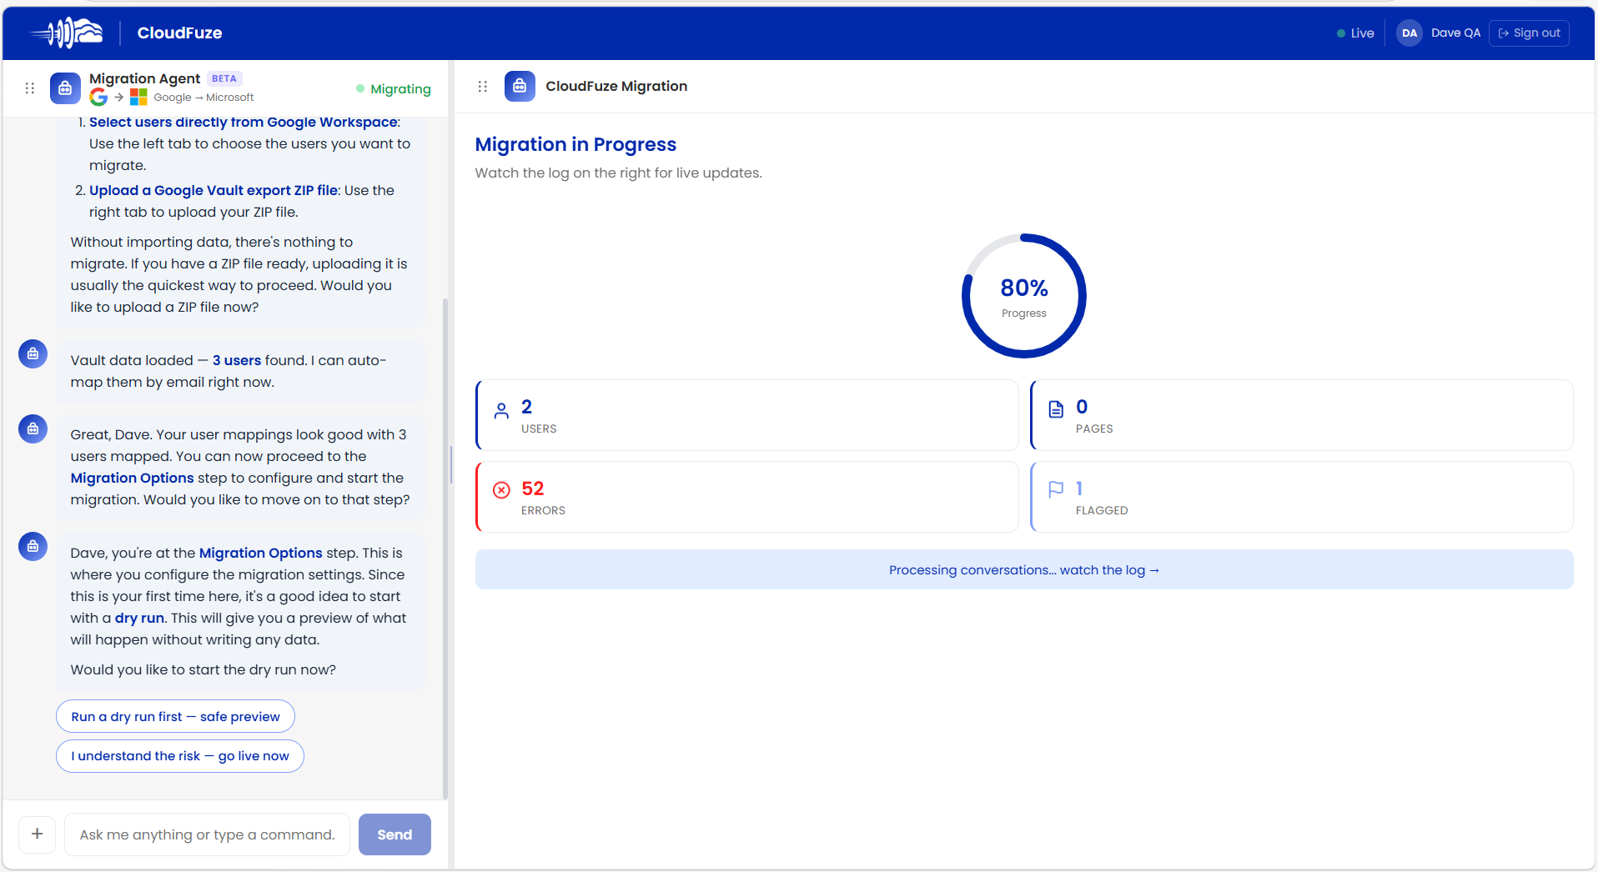Click the plus attachment button
Viewport: 1598px width, 872px height.
(38, 834)
